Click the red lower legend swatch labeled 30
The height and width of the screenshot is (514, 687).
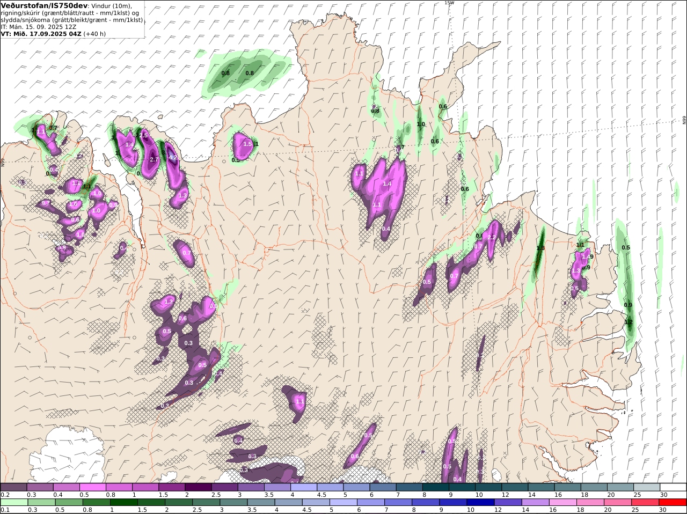point(673,502)
